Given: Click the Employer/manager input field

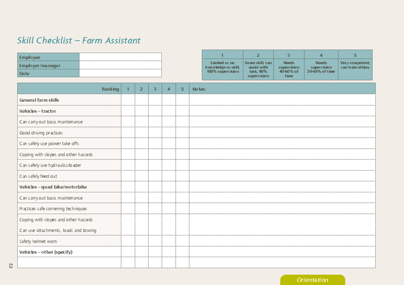Looking at the screenshot, I should (120, 65).
